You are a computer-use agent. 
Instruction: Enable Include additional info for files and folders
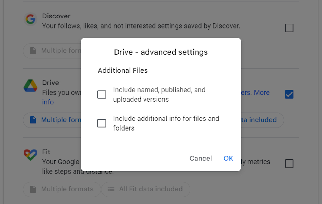click(101, 123)
